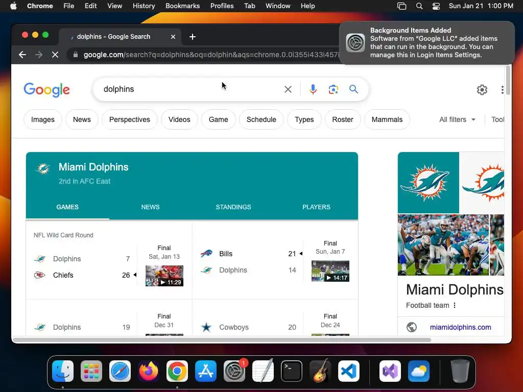Select the Types filter chip
Screen dimensions: 523x392
(x=304, y=119)
